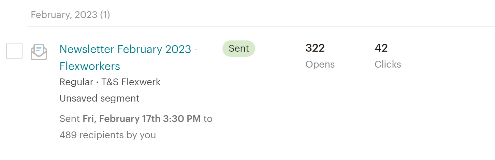Click the 'Flexworkers' line of the campaign title
This screenshot has width=495, height=160.
(x=90, y=66)
